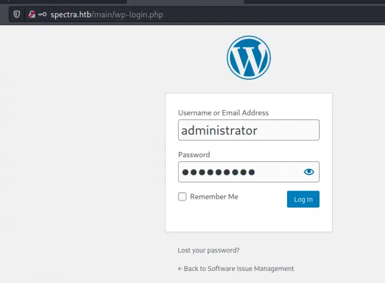Click the WordPress logo
The width and height of the screenshot is (385, 283).
[x=249, y=58]
